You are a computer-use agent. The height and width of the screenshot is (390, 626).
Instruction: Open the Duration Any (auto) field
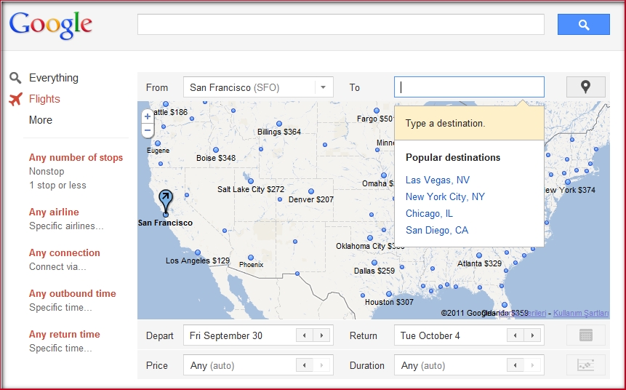pos(469,365)
